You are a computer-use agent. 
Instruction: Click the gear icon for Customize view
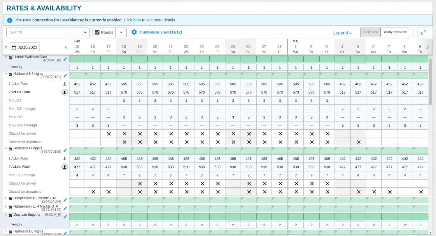134,32
